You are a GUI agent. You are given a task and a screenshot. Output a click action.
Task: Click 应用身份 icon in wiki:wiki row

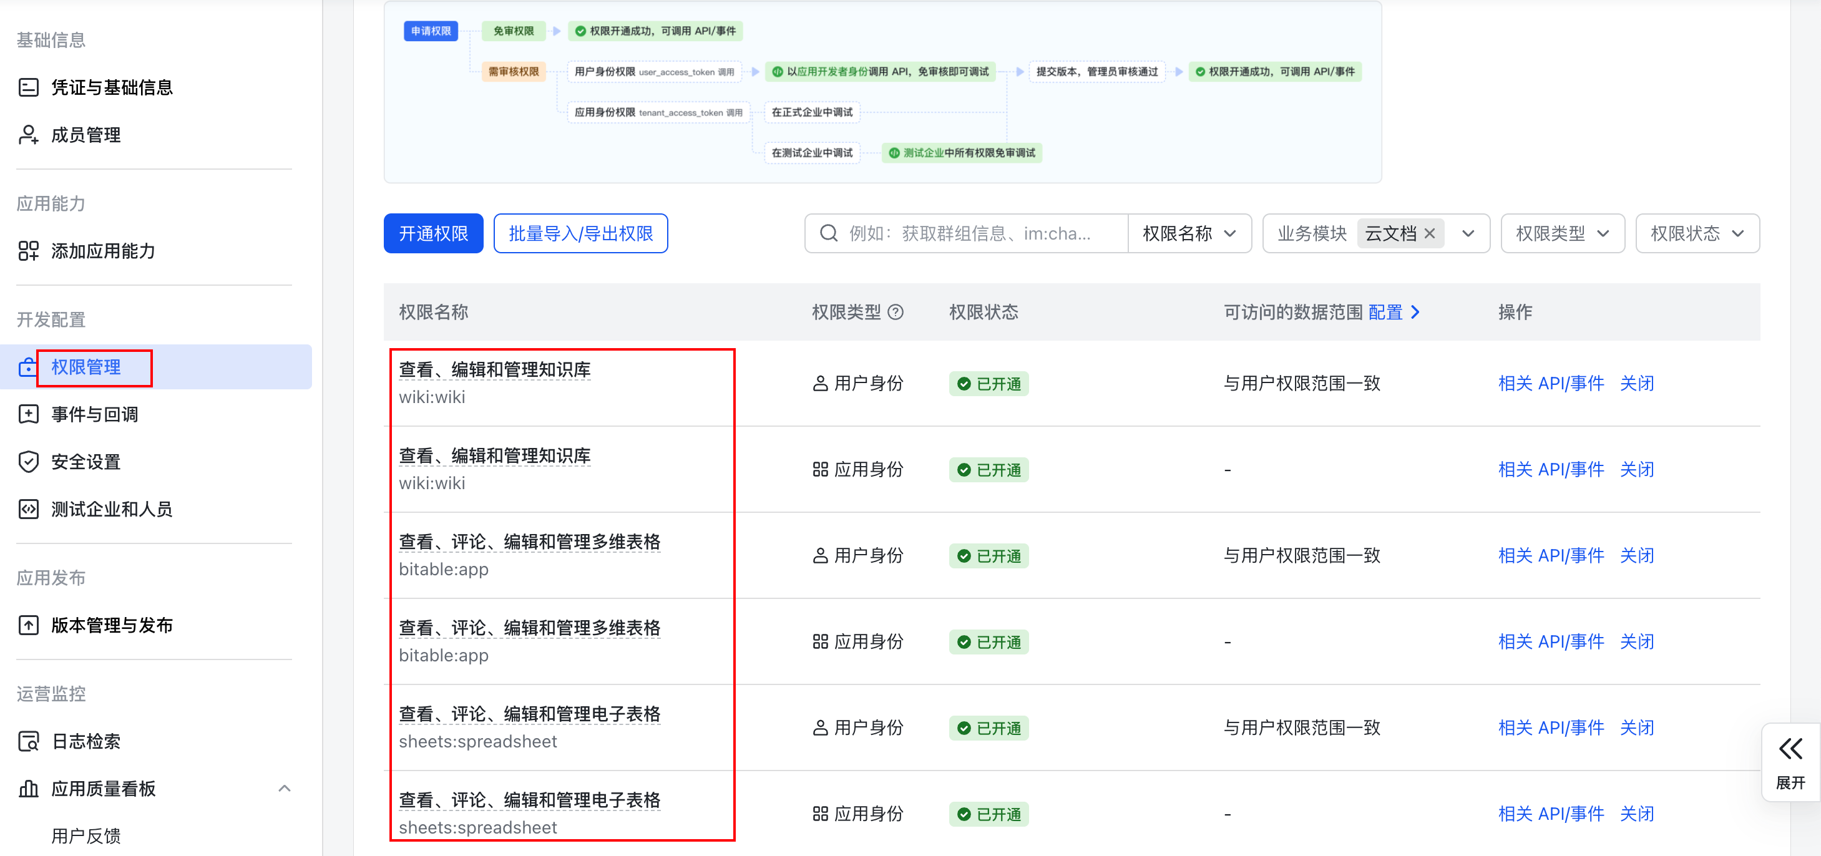coord(820,470)
